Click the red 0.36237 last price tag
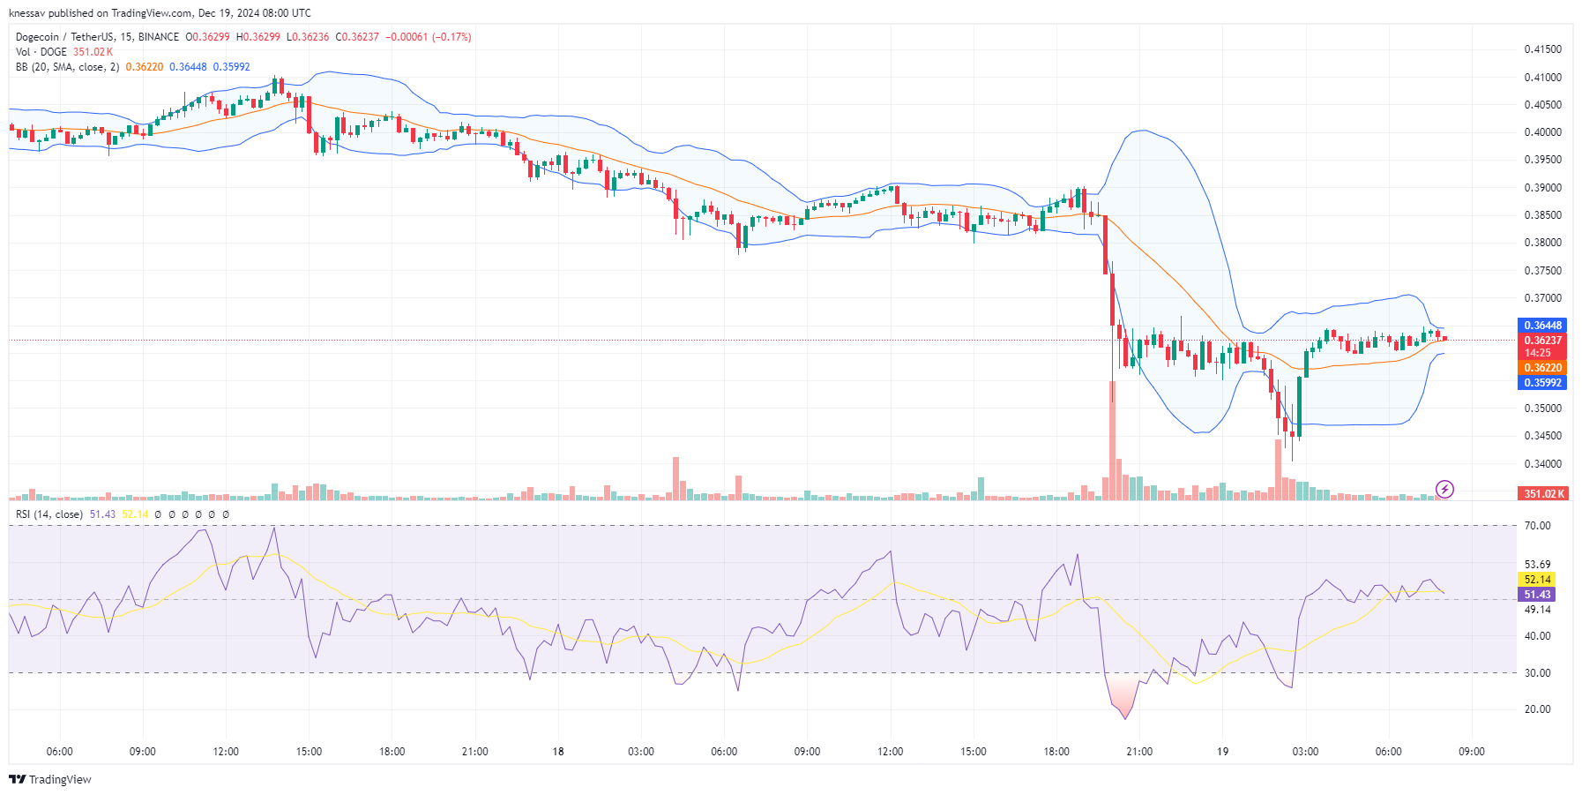1582x795 pixels. tap(1542, 340)
